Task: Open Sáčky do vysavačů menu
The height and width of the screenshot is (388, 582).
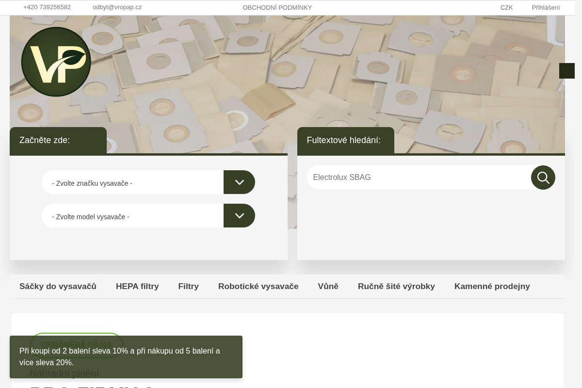Action: 58,287
